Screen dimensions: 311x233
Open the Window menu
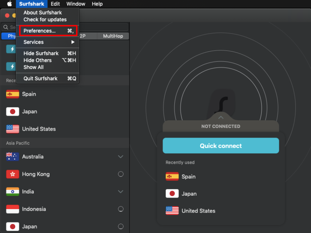click(76, 4)
